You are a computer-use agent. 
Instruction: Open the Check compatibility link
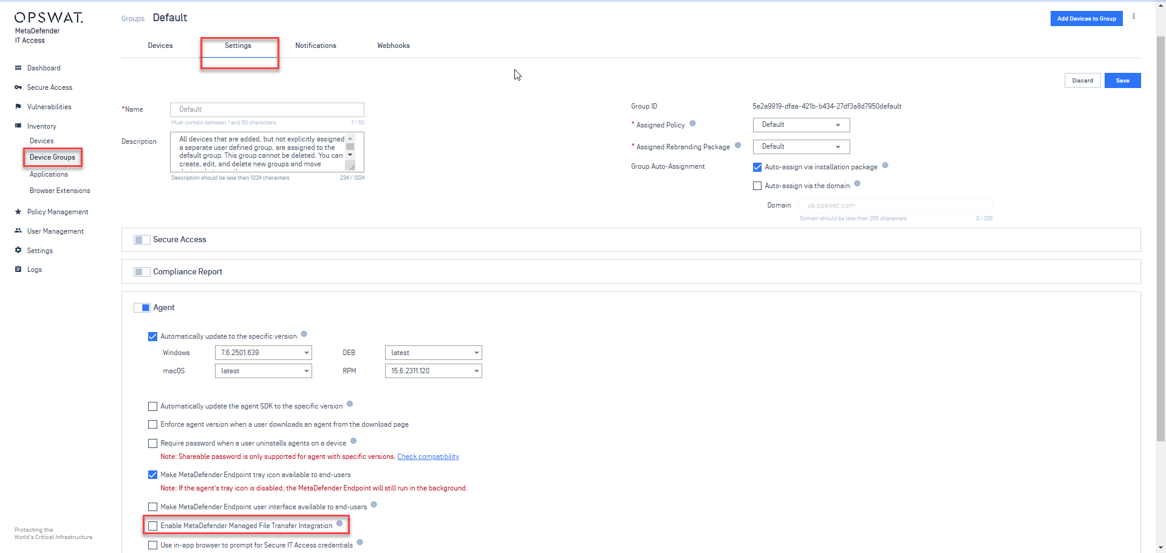coord(428,456)
